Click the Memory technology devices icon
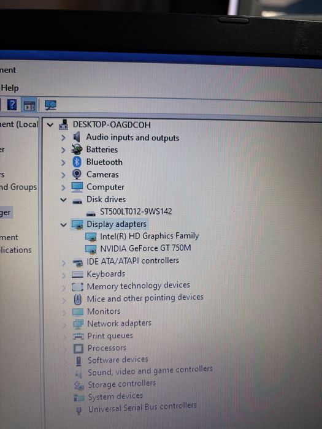The width and height of the screenshot is (322, 429). [x=77, y=287]
